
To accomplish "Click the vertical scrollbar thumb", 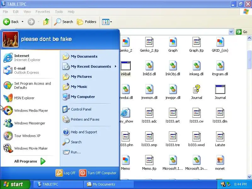I will (249, 60).
